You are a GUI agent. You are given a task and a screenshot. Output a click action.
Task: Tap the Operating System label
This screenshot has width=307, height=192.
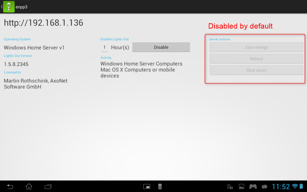pyautogui.click(x=17, y=39)
